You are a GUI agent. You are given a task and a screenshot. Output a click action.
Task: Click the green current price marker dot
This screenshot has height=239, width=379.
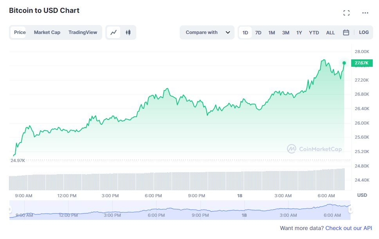[344, 62]
